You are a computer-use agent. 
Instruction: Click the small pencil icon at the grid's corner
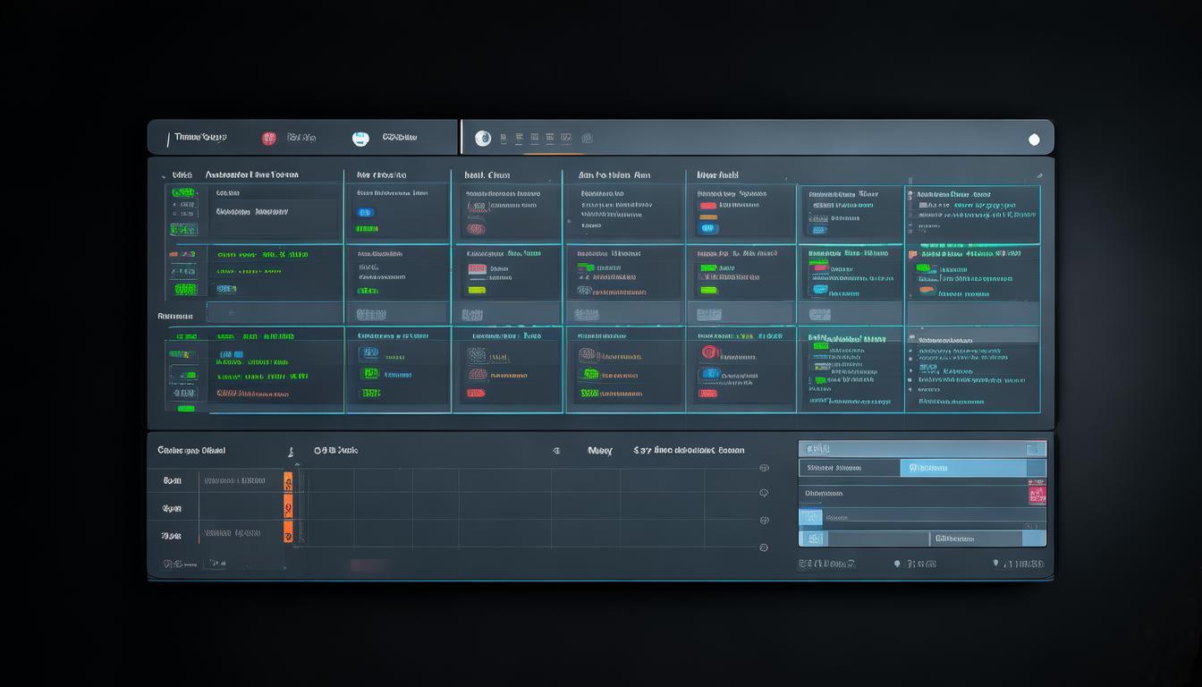coord(1039,176)
